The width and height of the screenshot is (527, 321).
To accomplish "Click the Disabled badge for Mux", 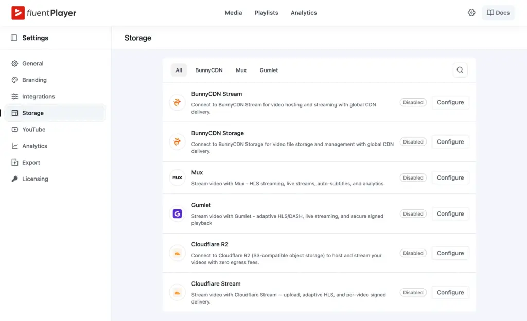I will click(413, 177).
